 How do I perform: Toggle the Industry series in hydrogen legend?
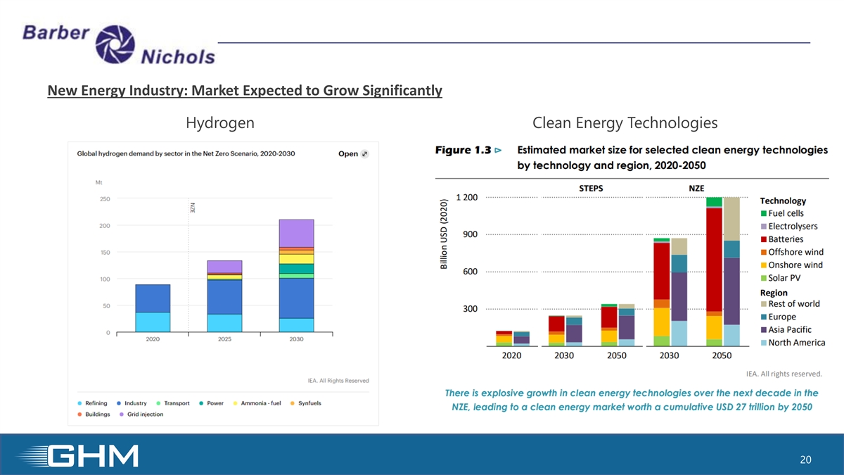pos(131,403)
